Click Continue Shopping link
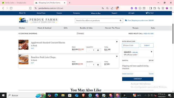174x98 pixels. (28, 33)
